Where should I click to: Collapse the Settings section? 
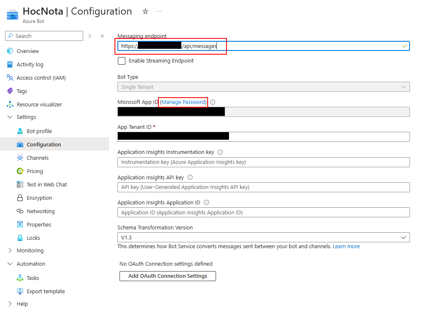tap(10, 117)
